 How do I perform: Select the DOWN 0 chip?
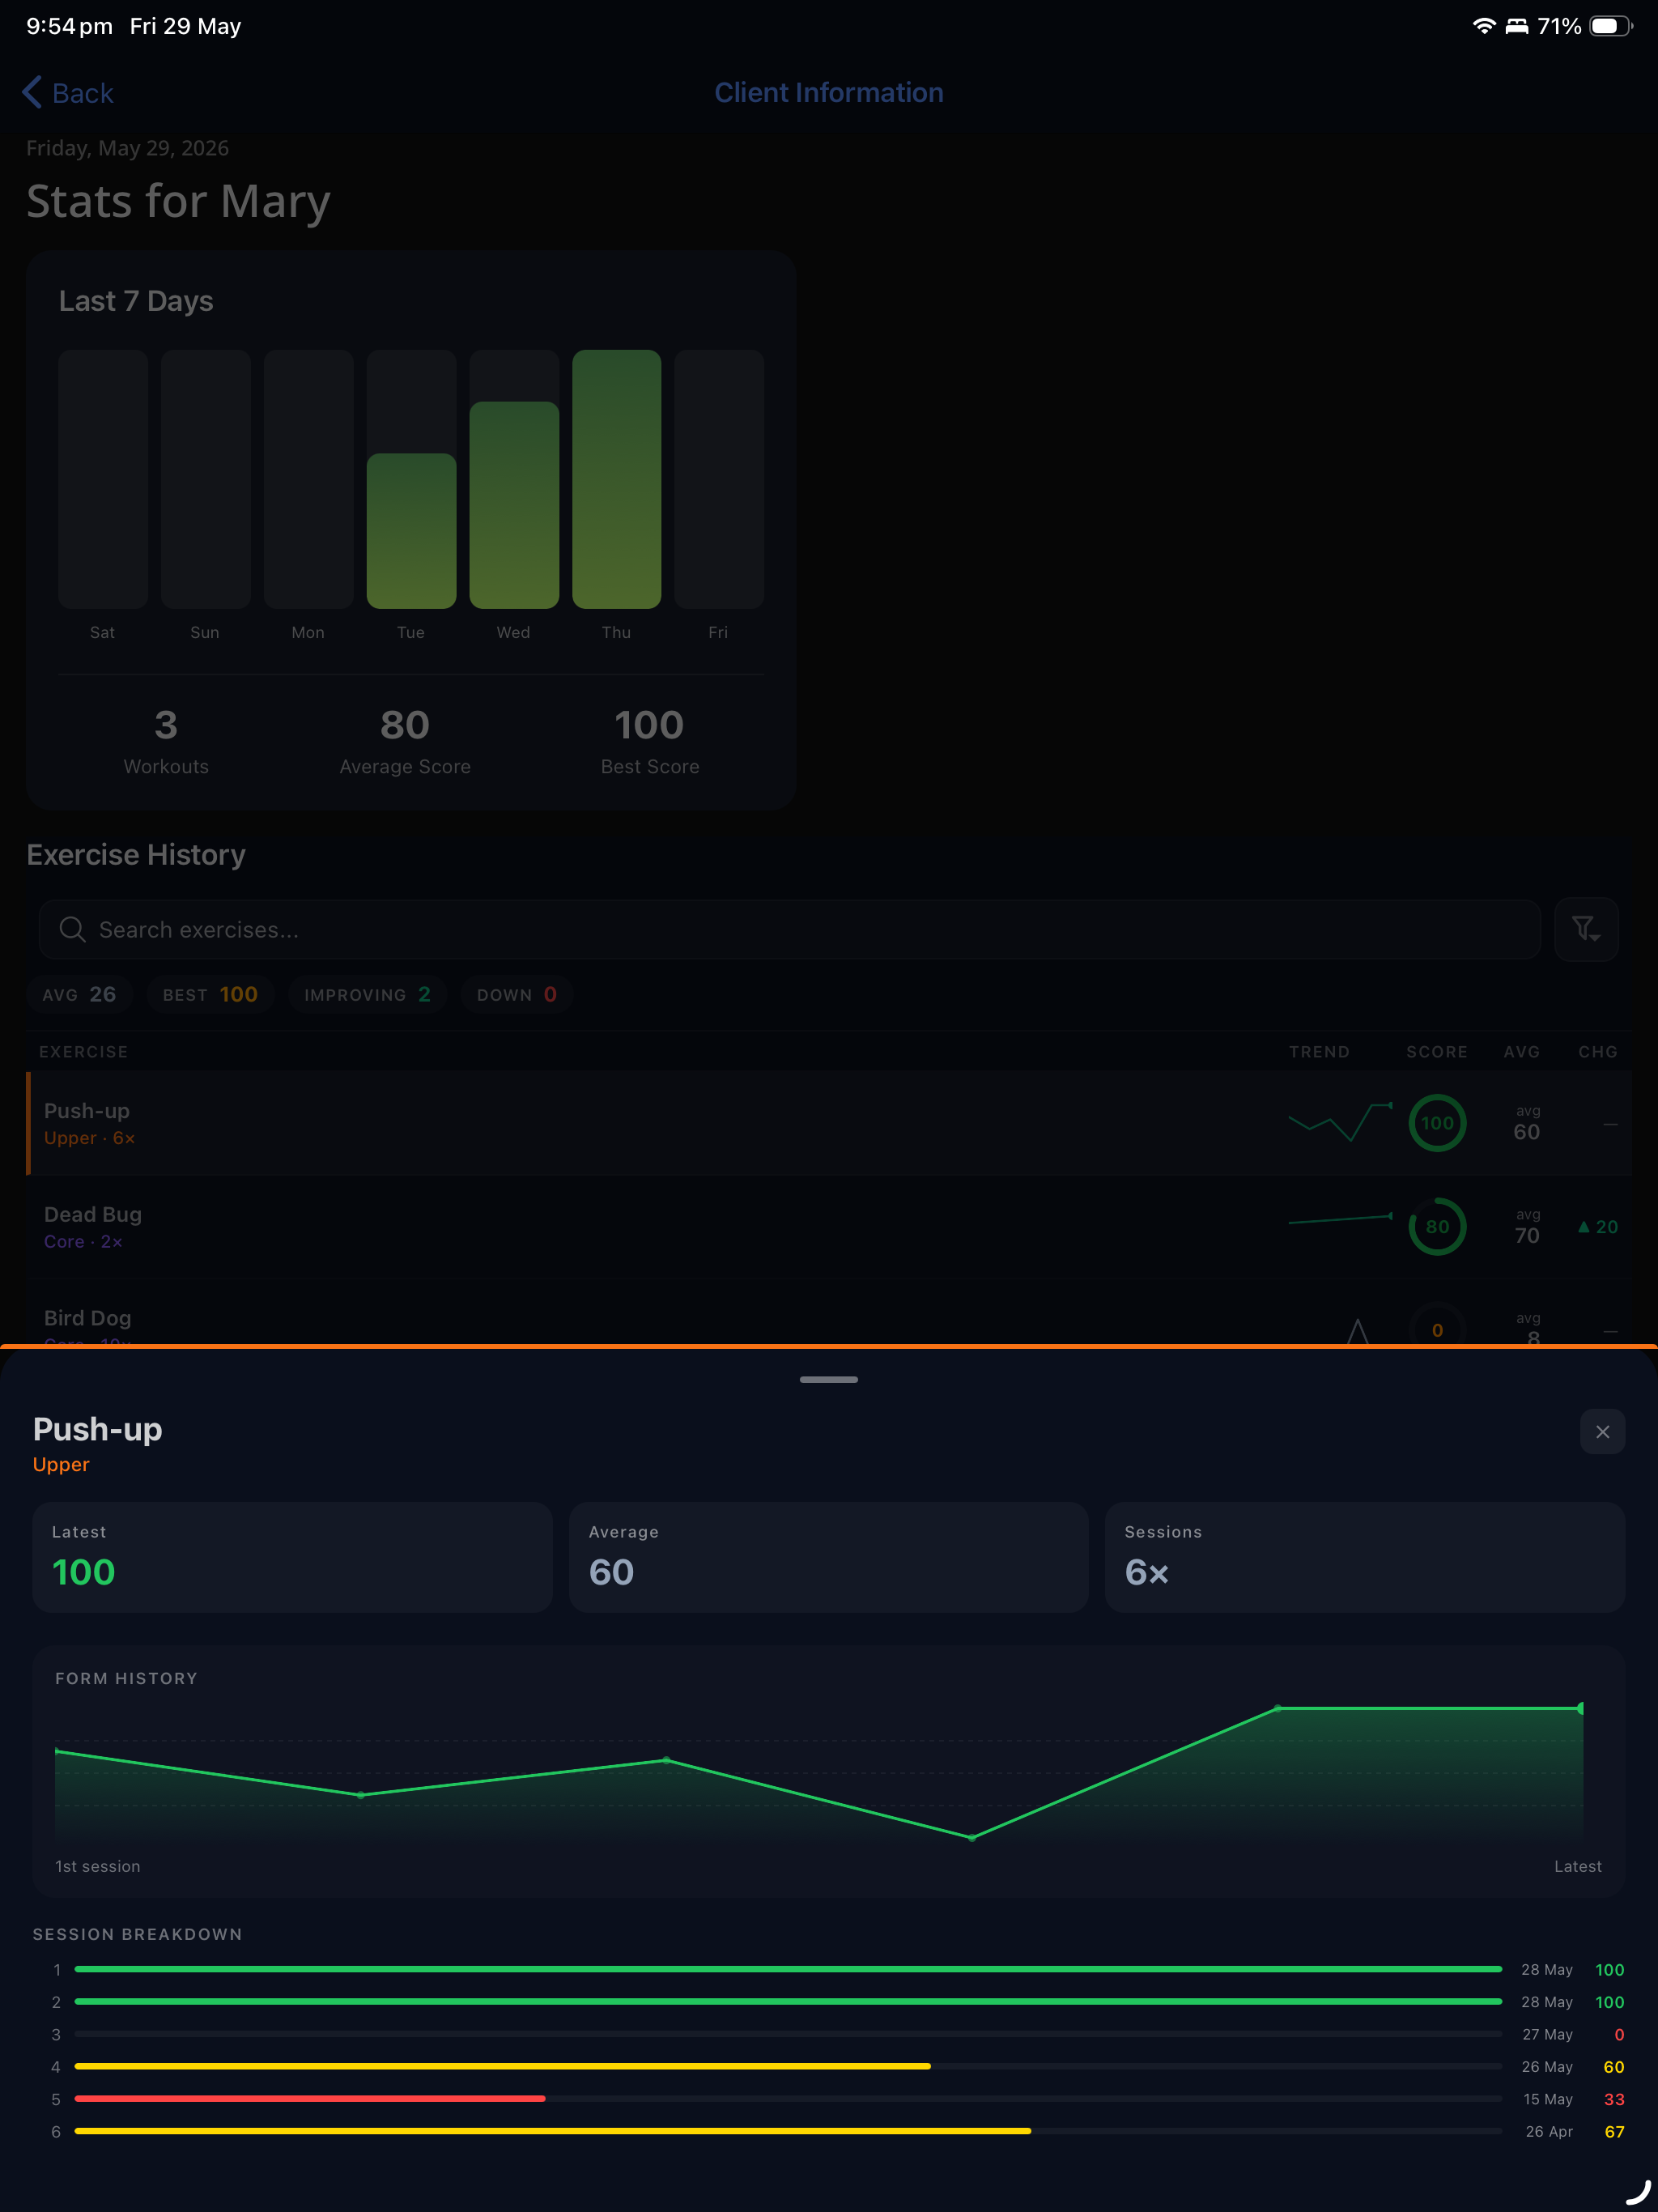click(x=516, y=994)
